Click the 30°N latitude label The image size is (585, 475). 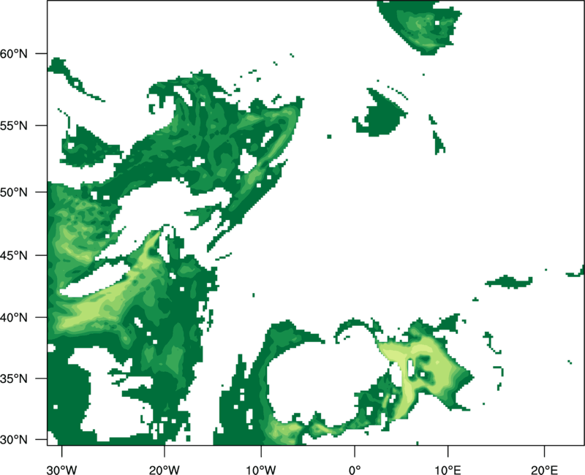pyautogui.click(x=14, y=440)
